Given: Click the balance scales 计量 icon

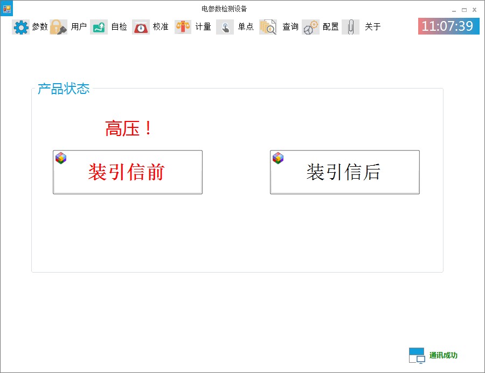Looking at the screenshot, I should tap(183, 27).
